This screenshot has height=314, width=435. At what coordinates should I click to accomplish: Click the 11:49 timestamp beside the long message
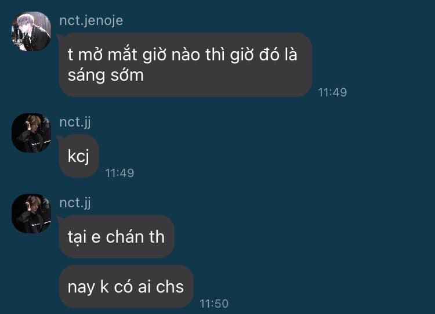(x=332, y=92)
